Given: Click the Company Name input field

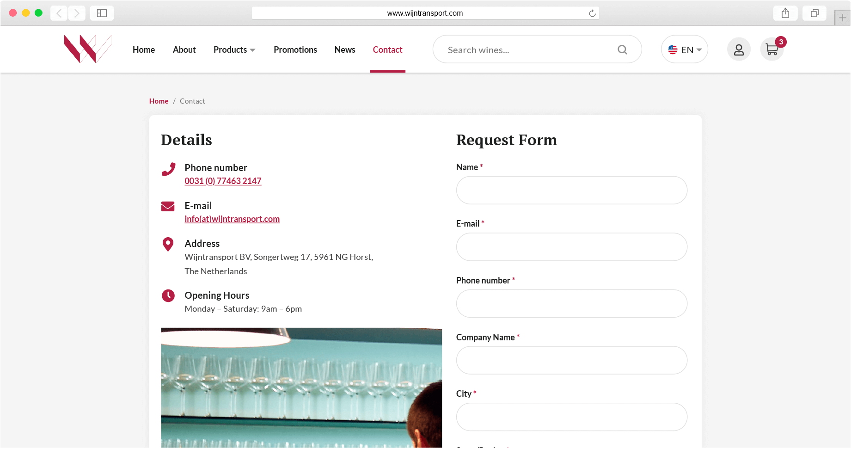Looking at the screenshot, I should (x=571, y=360).
